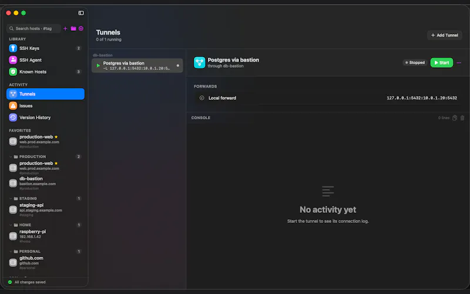This screenshot has height=294, width=470.
Task: Click the PRODUCTION folder icon
Action: click(x=16, y=156)
